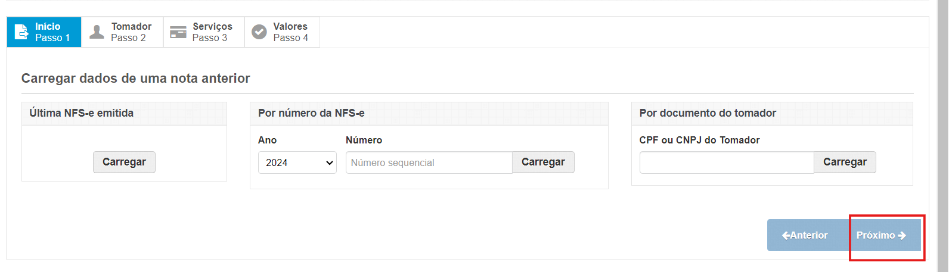
Task: Click the checkmark circle icon beside Valores
Action: click(259, 32)
